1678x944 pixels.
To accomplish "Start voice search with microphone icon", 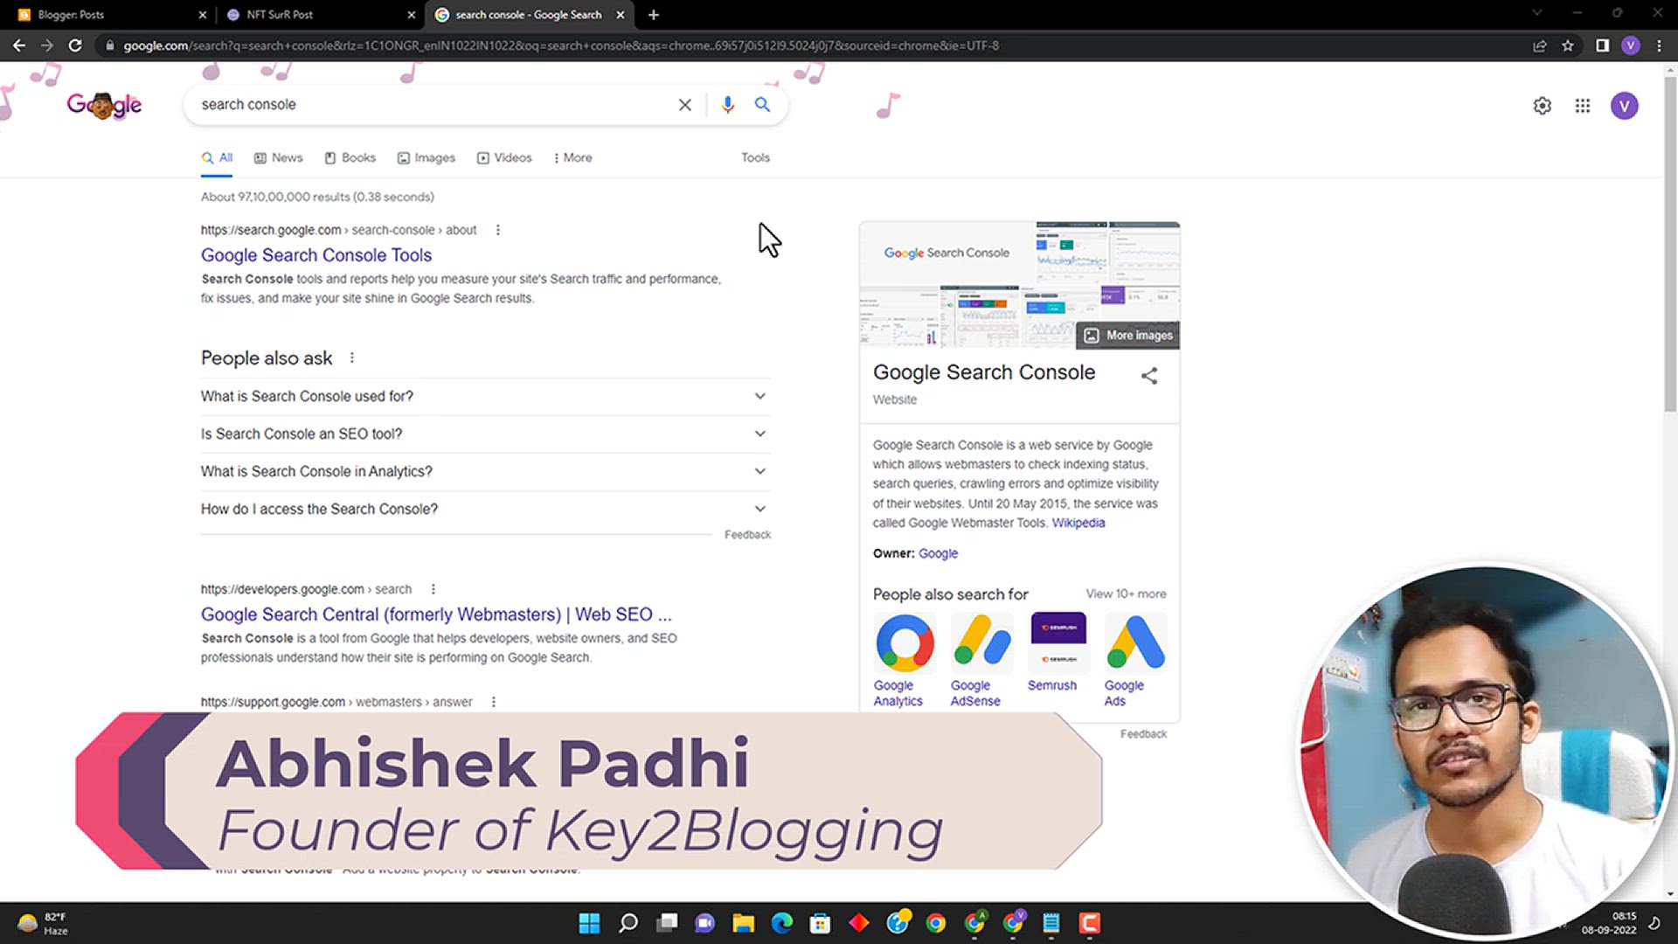I will point(727,105).
